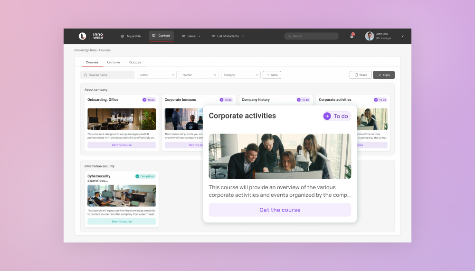Click Get the course under Corporate bonuses
This screenshot has width=475, height=271.
pyautogui.click(x=184, y=145)
